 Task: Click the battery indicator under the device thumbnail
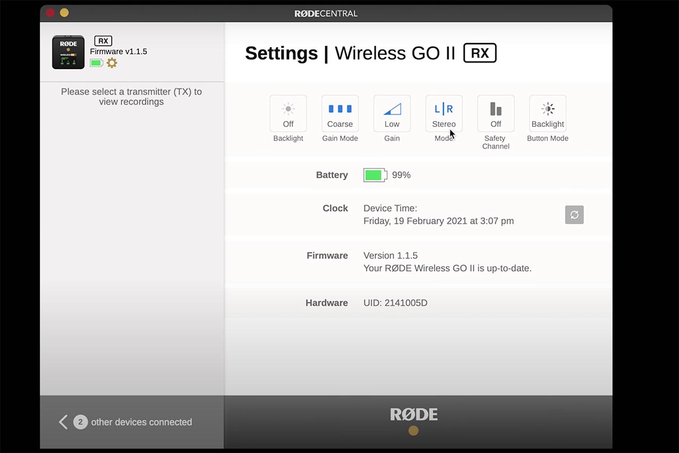(x=96, y=63)
